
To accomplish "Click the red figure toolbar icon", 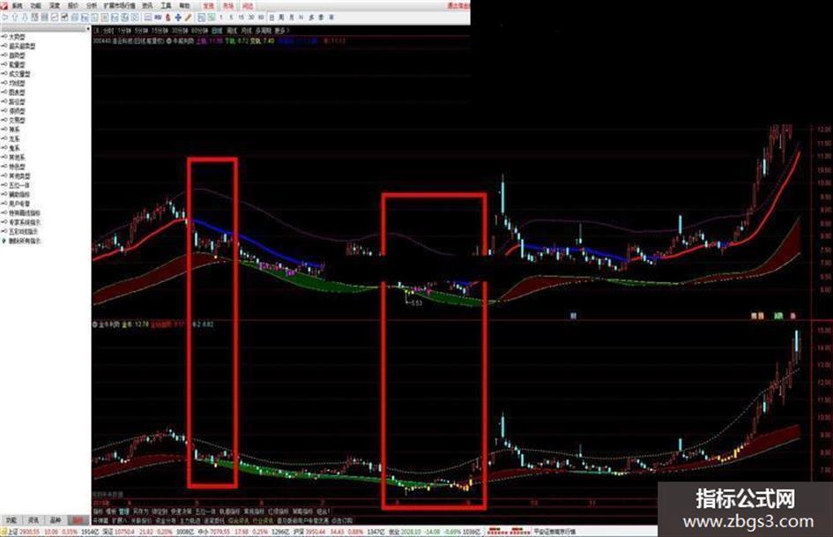I will [167, 17].
